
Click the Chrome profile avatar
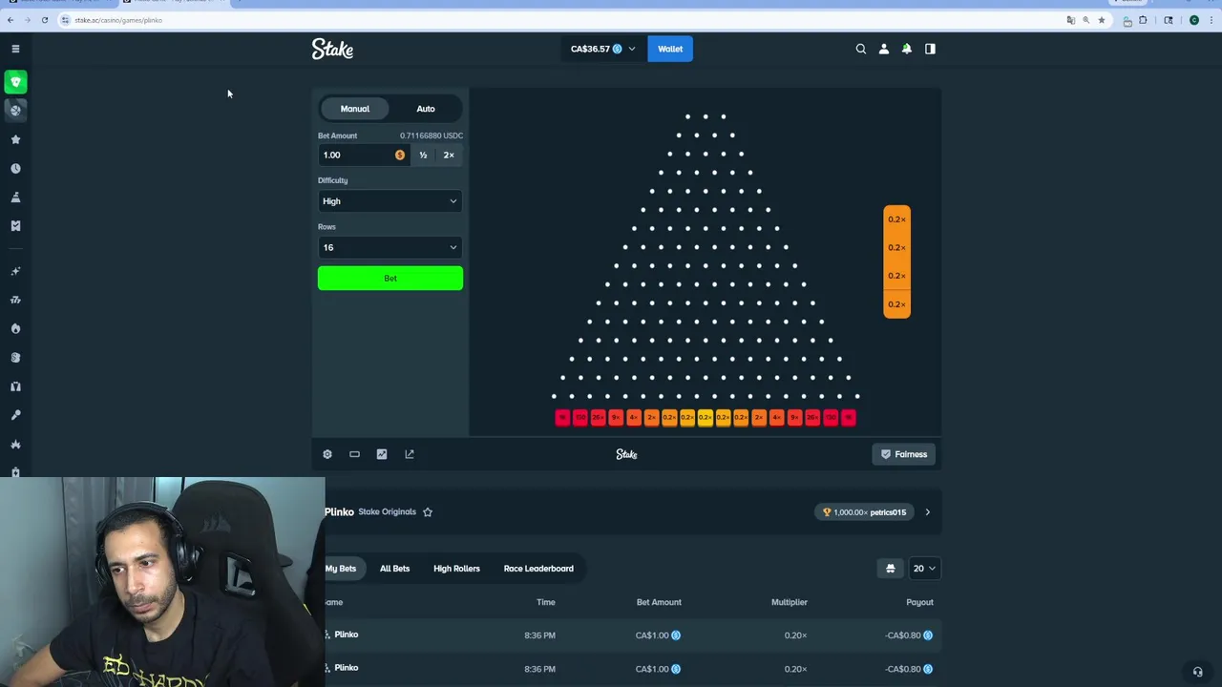[x=1193, y=20]
